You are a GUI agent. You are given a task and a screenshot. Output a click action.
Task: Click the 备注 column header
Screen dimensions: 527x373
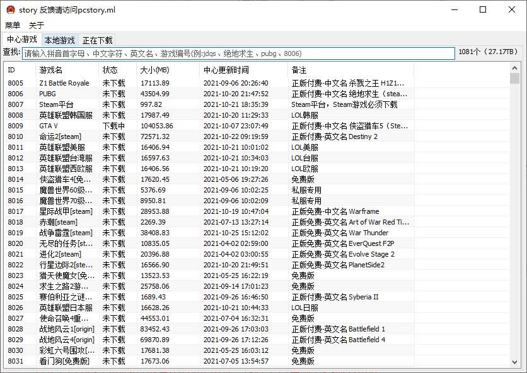coord(350,70)
